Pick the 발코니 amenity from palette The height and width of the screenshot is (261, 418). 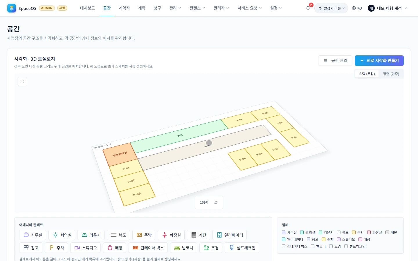pos(183,248)
